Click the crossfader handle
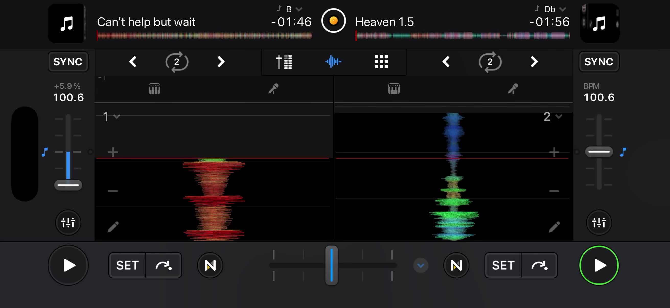The image size is (670, 308). pyautogui.click(x=332, y=265)
